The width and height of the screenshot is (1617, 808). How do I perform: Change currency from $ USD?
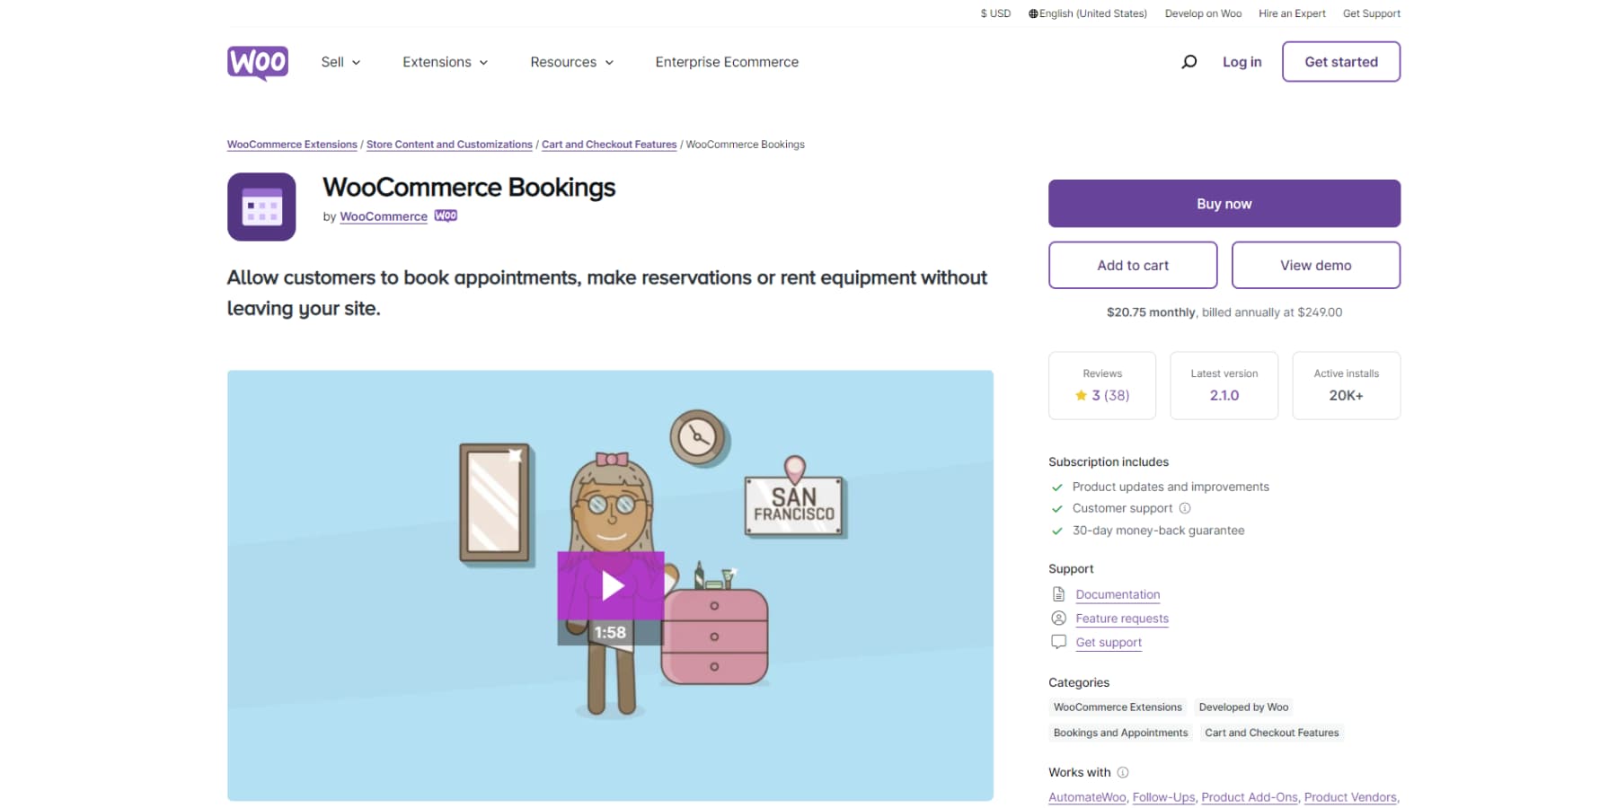pos(995,13)
